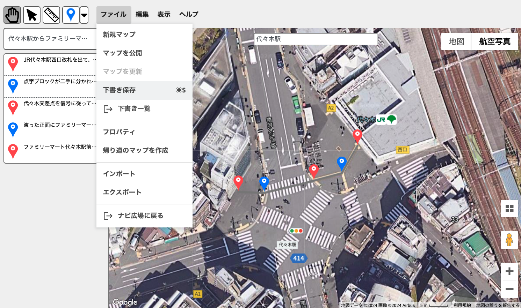
Task: Switch to 航空写真 aerial view
Action: pyautogui.click(x=494, y=42)
